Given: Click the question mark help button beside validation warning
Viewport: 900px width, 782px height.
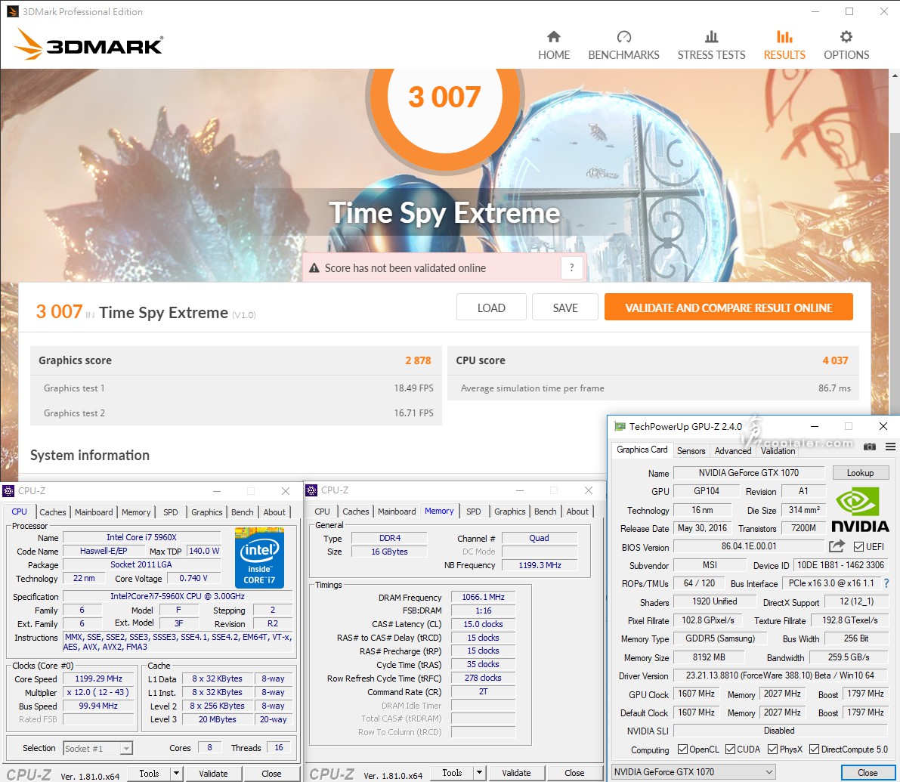Looking at the screenshot, I should 572,267.
